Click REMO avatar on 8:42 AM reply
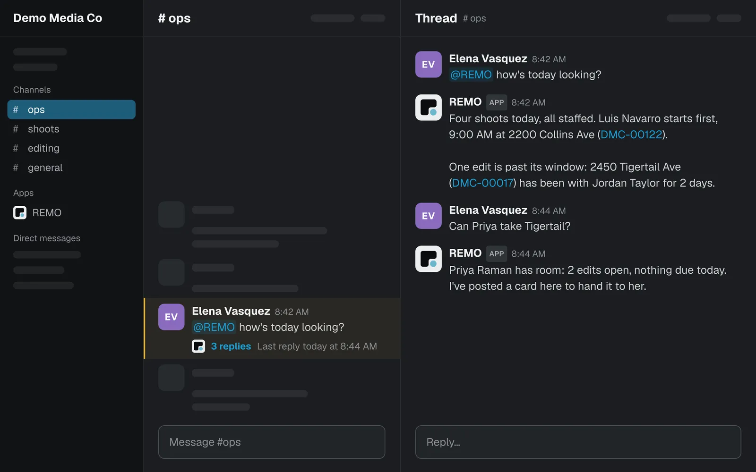The height and width of the screenshot is (472, 756). click(429, 108)
